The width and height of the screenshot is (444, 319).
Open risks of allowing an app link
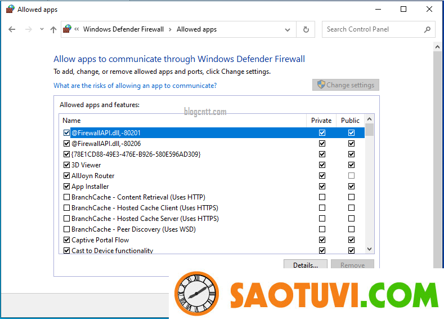(x=135, y=86)
